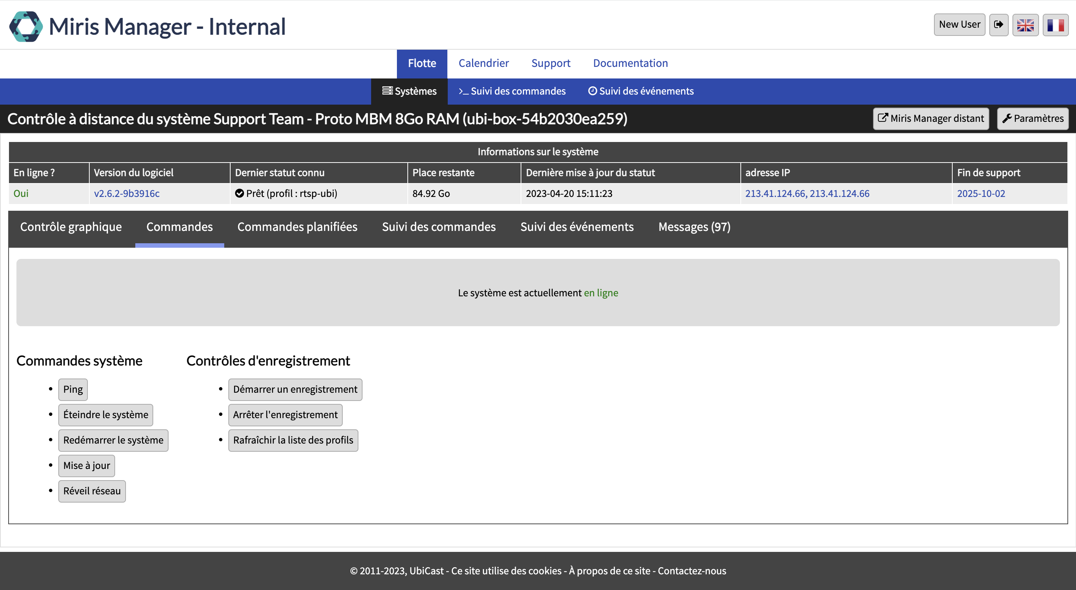Screen dimensions: 1076x590
Task: Switch language with the French flag
Action: (1055, 25)
